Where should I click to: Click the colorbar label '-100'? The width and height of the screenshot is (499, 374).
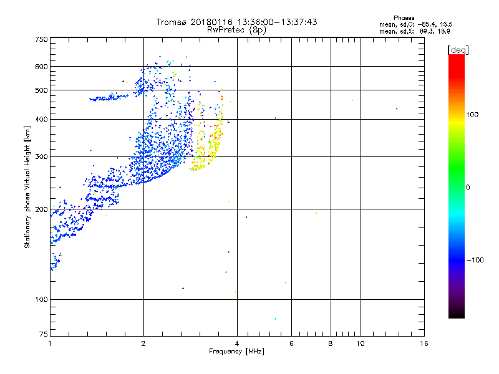(475, 260)
